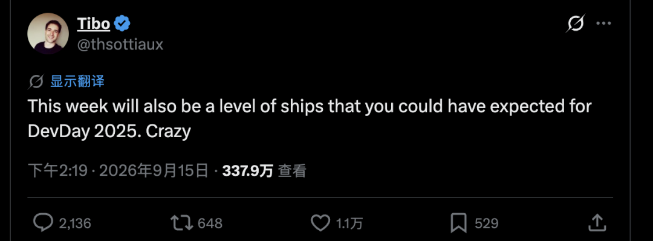This screenshot has width=653, height=241.
Task: Open the three-dot more options menu
Action: click(603, 24)
